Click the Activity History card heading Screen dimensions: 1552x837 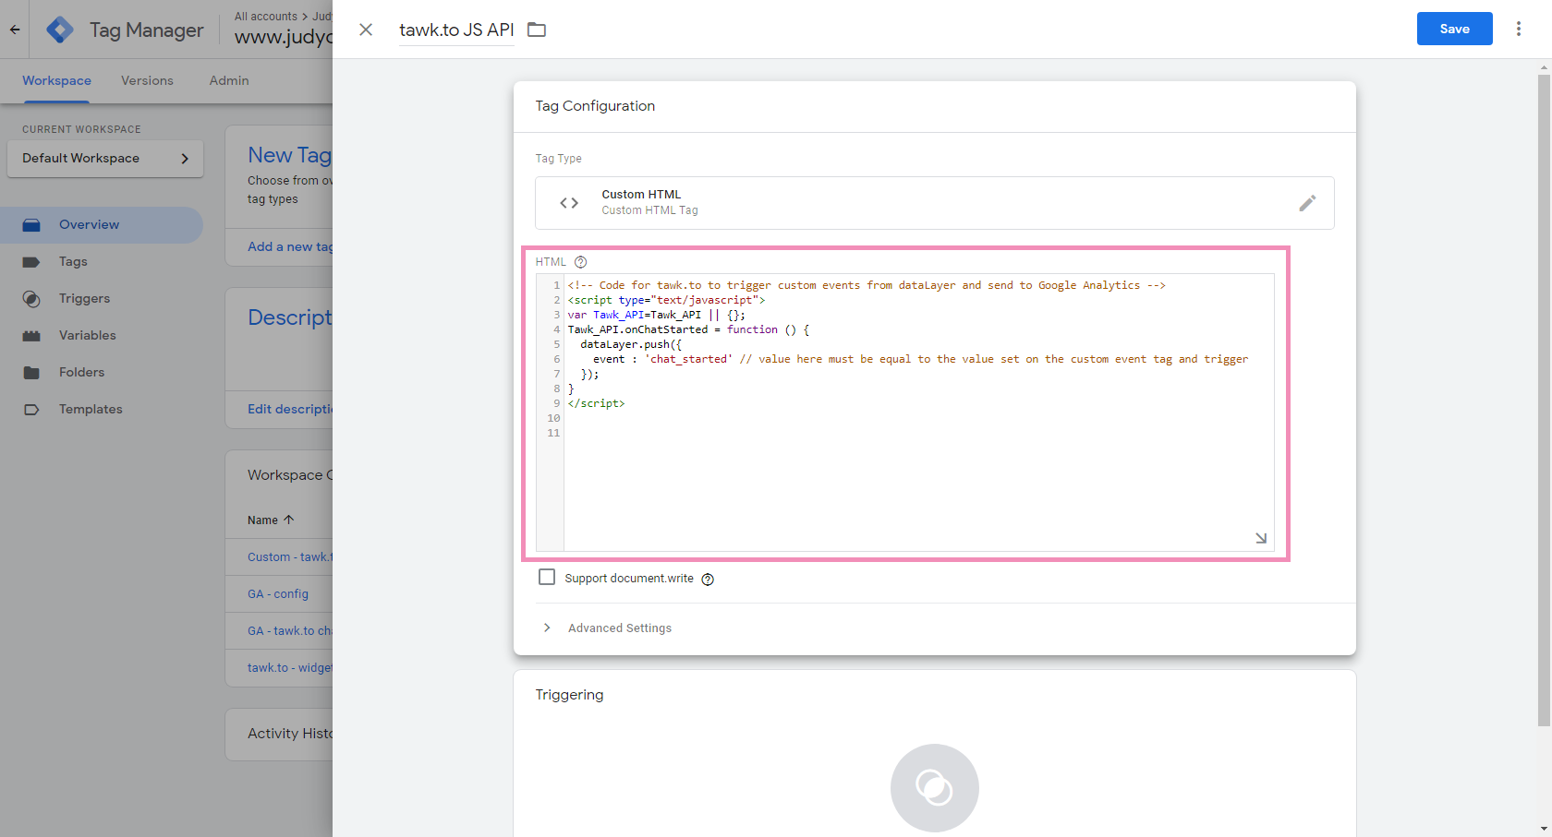pos(290,734)
